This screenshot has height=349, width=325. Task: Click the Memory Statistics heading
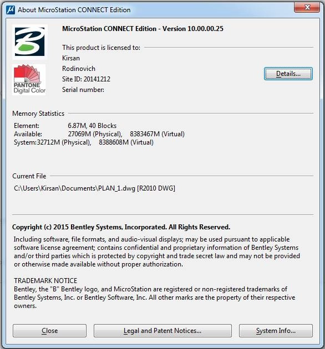point(38,114)
